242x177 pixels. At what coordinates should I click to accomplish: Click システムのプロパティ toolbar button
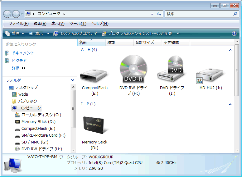(75, 34)
